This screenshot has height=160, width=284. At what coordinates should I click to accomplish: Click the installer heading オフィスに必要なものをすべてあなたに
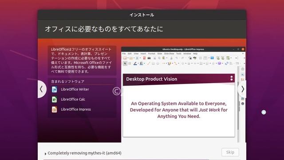pos(104,29)
